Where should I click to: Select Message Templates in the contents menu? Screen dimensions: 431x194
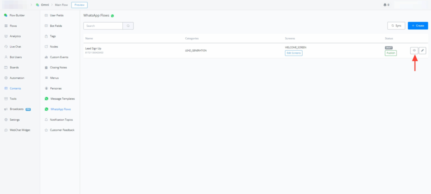(62, 99)
